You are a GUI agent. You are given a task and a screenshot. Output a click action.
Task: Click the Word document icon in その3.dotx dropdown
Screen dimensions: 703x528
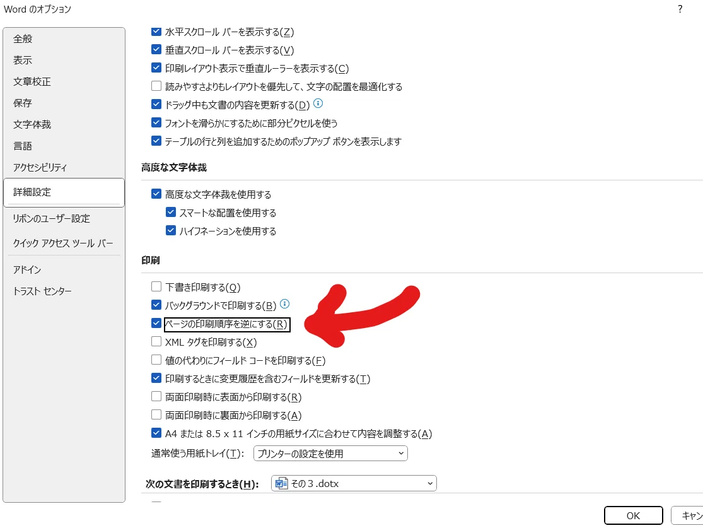281,483
